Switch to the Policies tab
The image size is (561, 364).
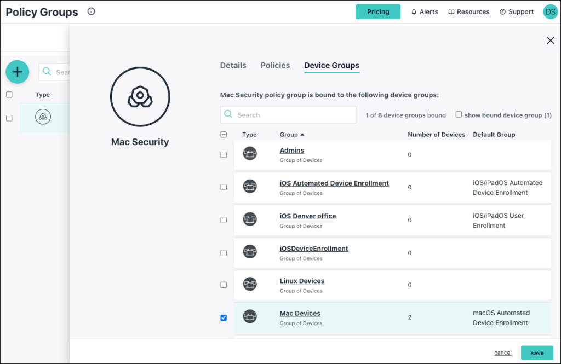[x=275, y=65]
